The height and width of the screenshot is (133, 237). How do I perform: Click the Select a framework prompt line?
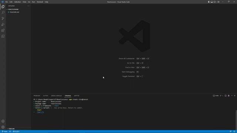point(46,106)
